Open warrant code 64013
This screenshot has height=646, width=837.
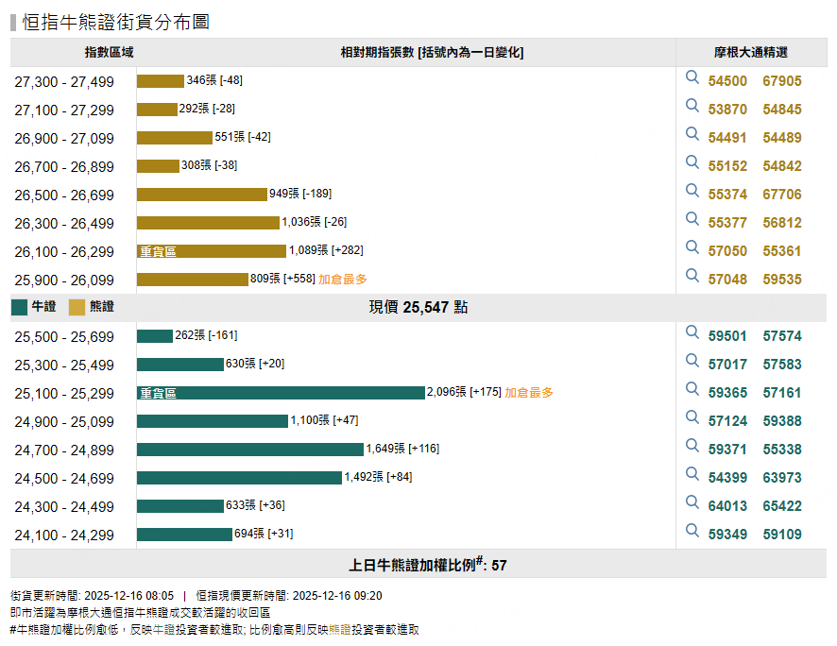pos(727,505)
